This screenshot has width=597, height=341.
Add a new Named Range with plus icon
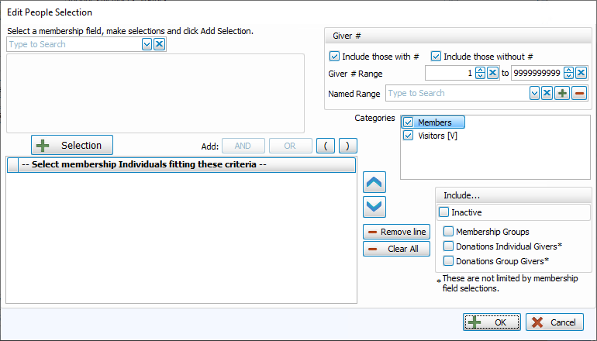coord(564,93)
